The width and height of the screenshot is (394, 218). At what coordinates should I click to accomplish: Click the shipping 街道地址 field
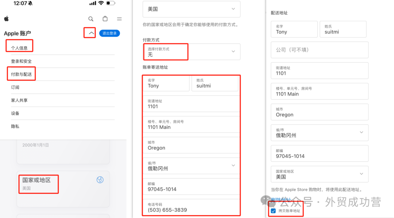[x=320, y=71]
